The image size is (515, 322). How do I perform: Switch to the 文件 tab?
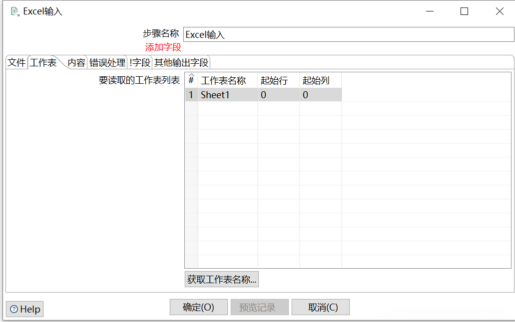click(x=17, y=62)
